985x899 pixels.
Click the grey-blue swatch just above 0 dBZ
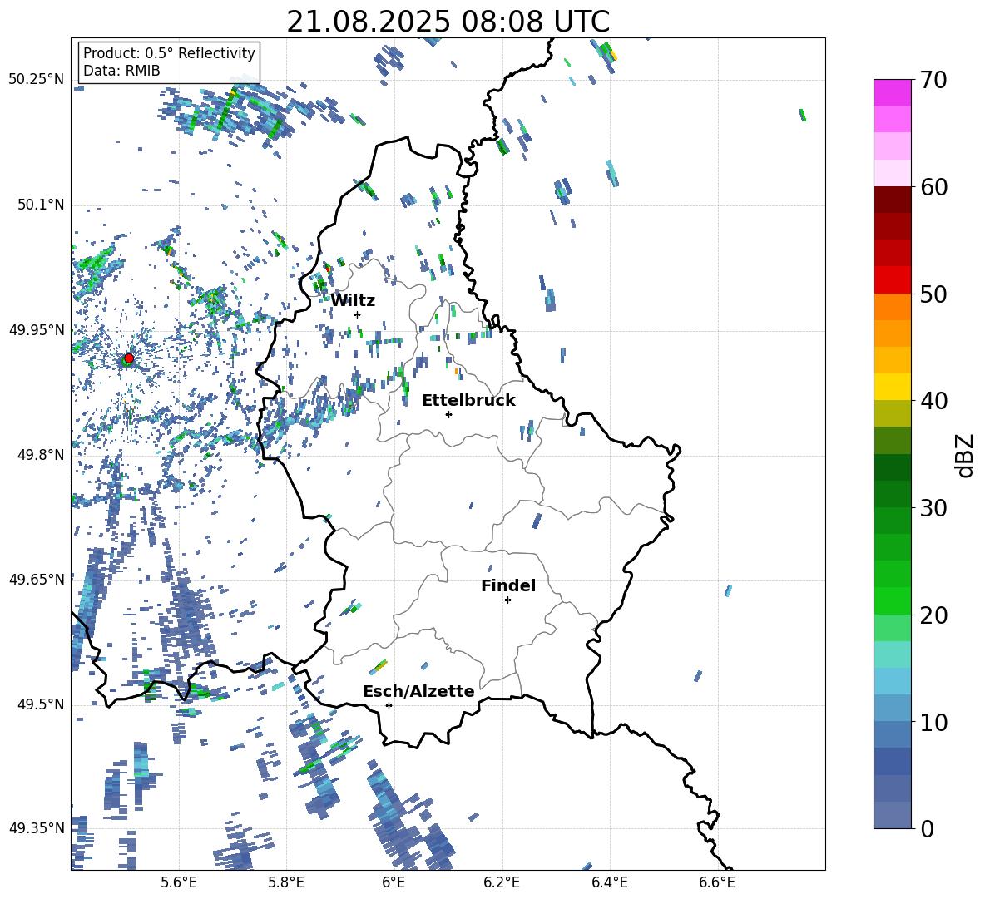pyautogui.click(x=893, y=815)
